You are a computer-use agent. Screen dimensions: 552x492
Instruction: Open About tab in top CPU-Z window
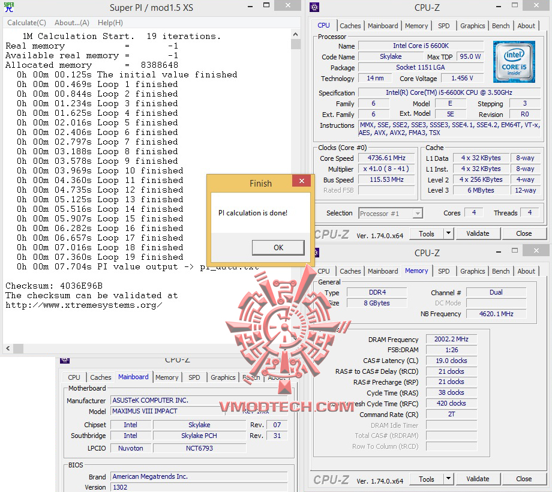(526, 26)
